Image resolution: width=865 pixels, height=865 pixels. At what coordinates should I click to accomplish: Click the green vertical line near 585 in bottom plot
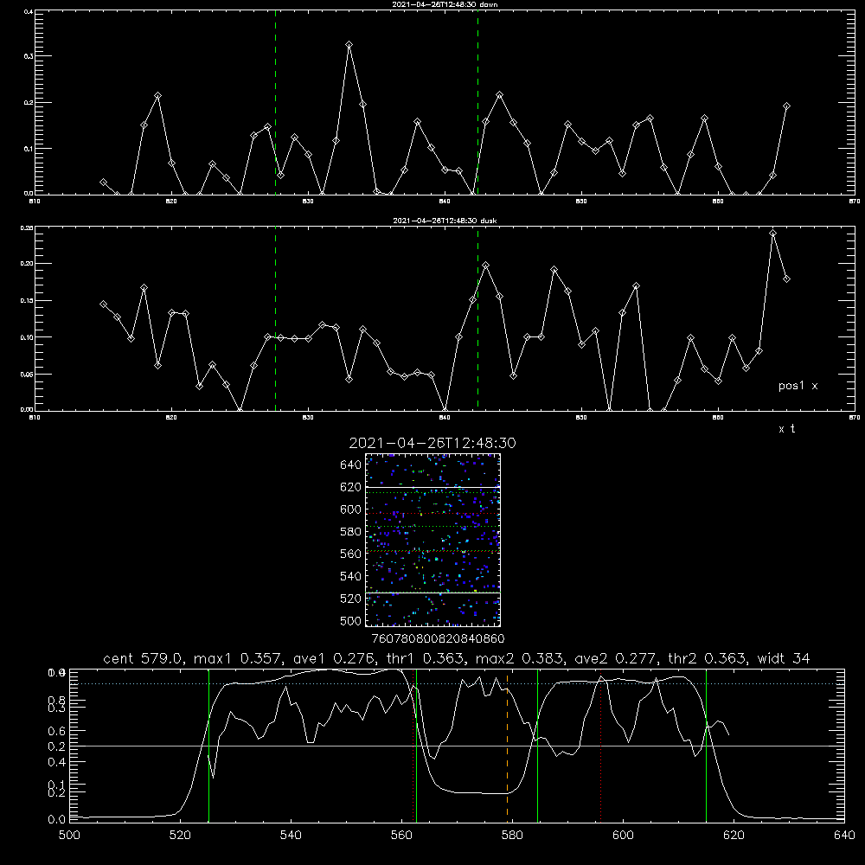[x=537, y=746]
